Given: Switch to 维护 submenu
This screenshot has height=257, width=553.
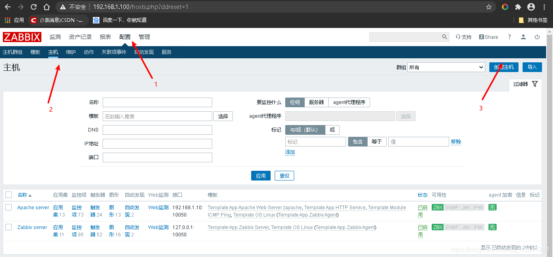Looking at the screenshot, I should (x=71, y=52).
